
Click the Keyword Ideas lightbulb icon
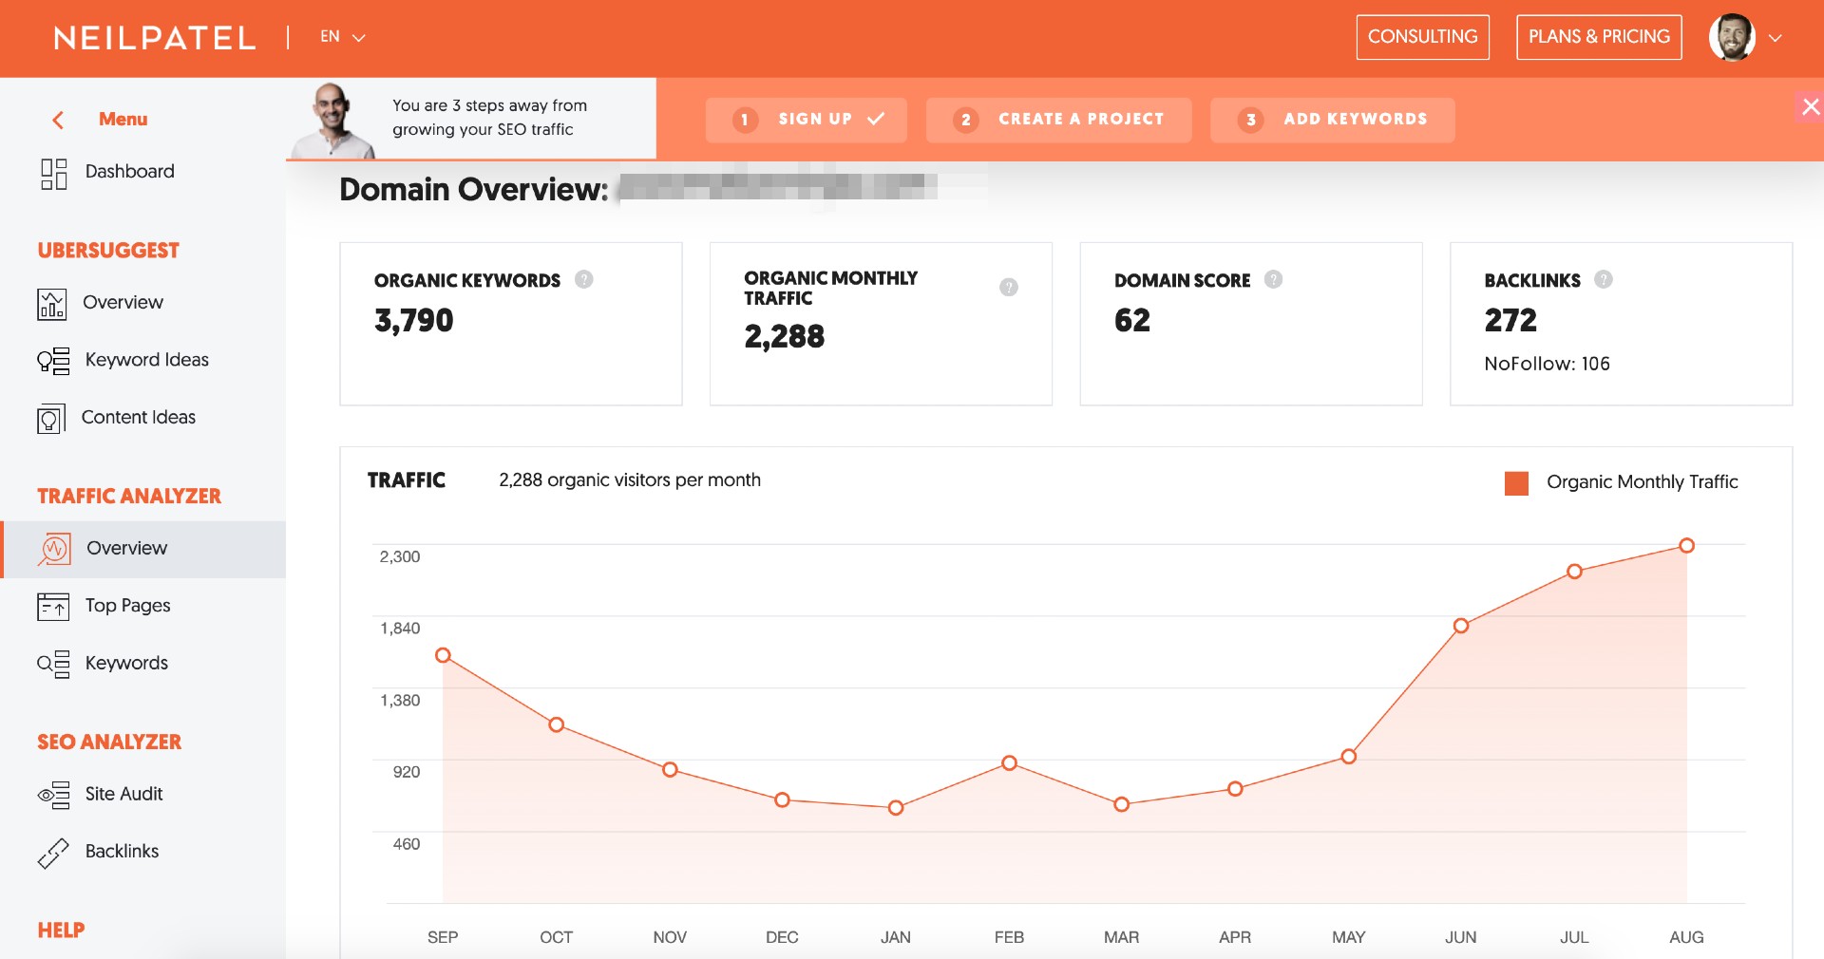[53, 362]
